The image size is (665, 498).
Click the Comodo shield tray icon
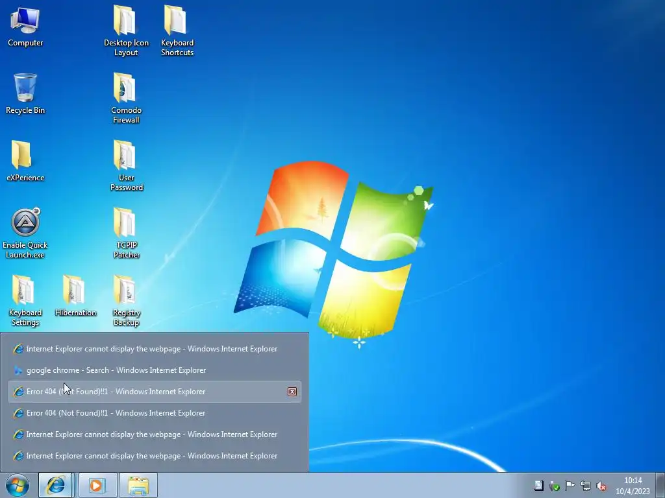(555, 486)
